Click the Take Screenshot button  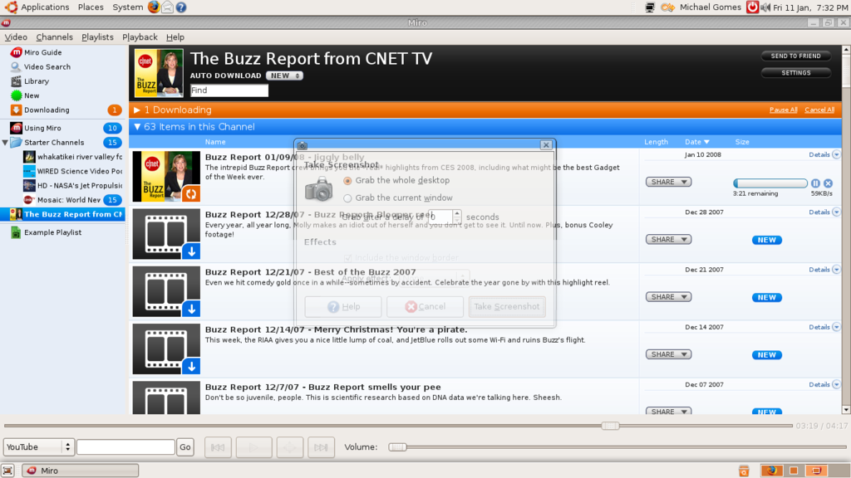507,307
